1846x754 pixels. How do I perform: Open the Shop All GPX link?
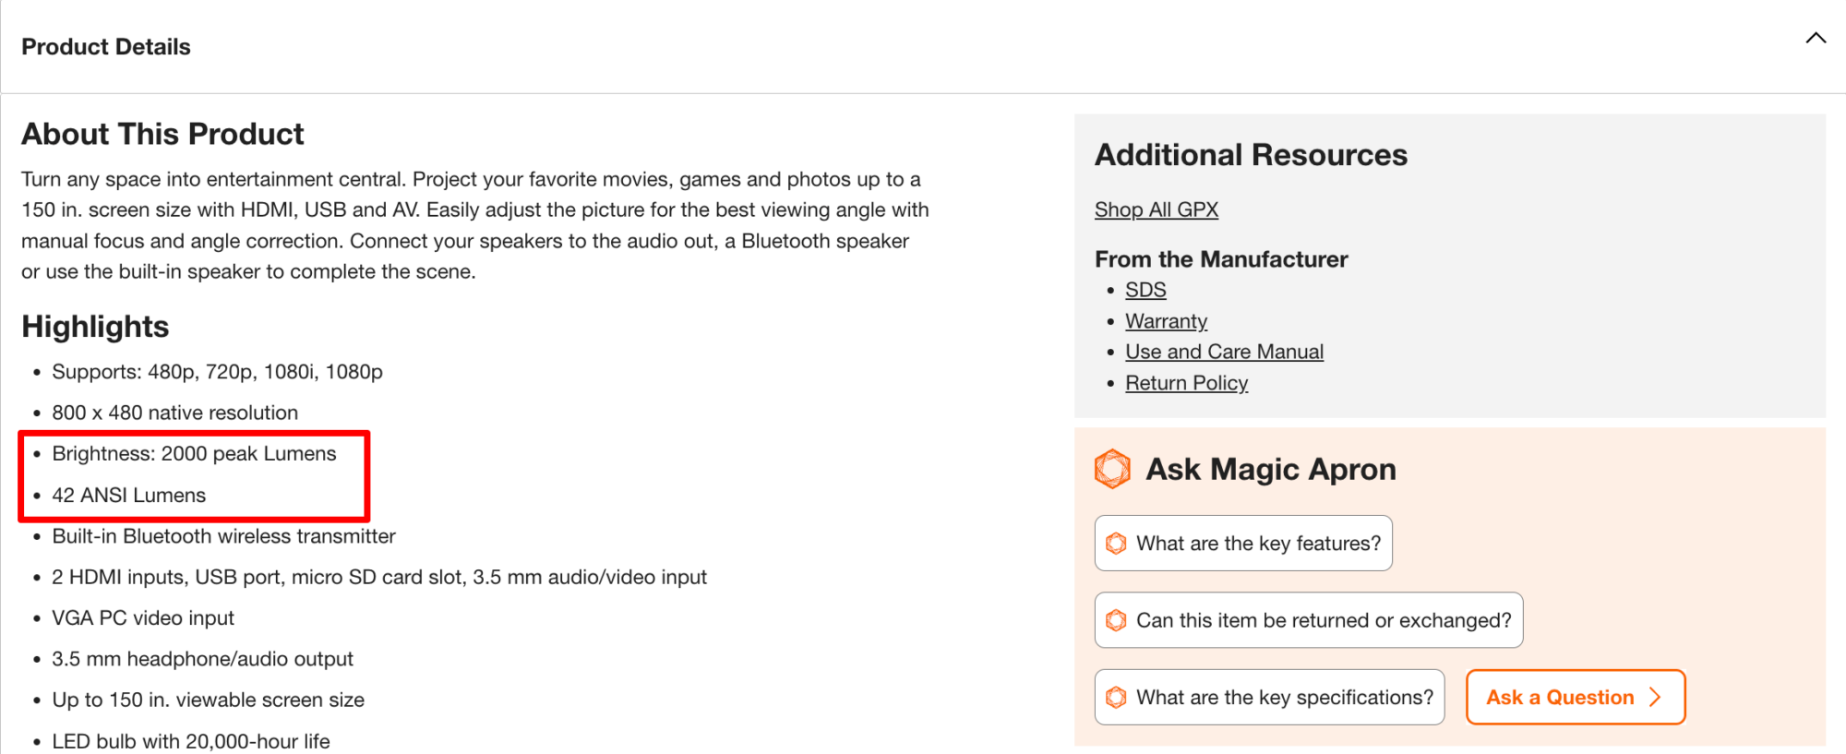[1156, 209]
